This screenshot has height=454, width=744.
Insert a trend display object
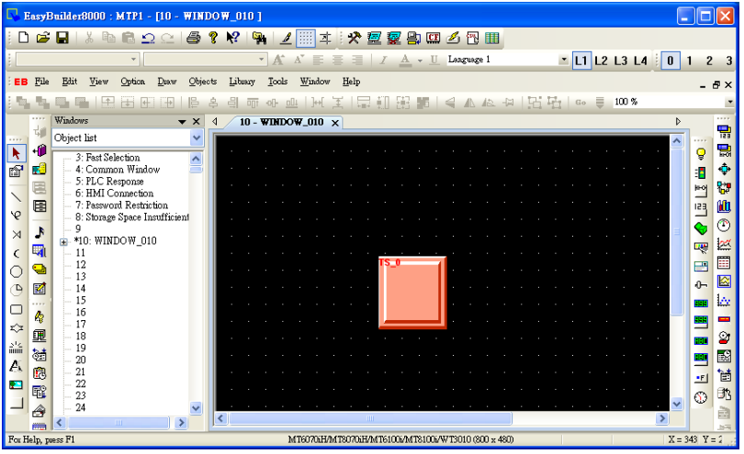[724, 244]
